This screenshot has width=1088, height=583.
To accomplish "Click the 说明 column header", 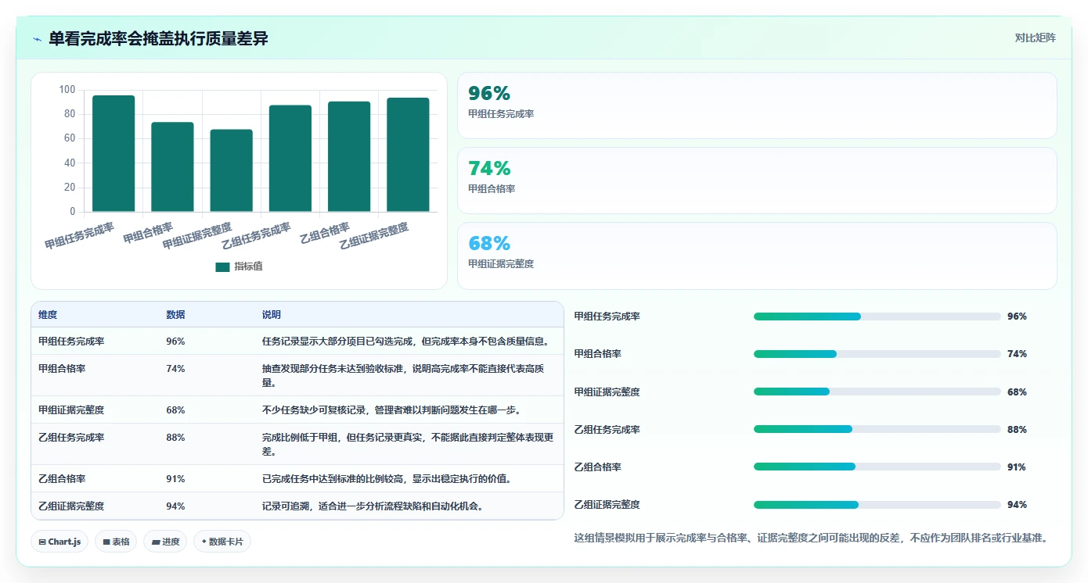I will coord(272,315).
